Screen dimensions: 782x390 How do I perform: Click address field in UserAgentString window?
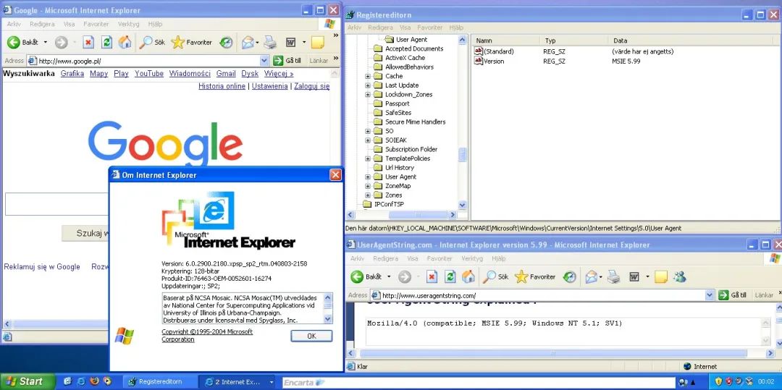click(x=538, y=295)
